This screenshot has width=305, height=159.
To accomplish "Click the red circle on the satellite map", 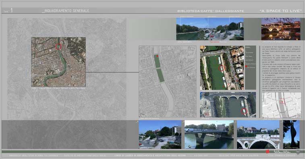I will [x=58, y=46].
